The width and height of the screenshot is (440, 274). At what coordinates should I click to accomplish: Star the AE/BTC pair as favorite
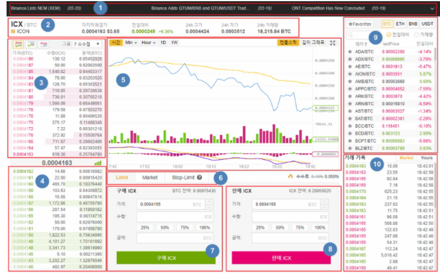(x=350, y=67)
